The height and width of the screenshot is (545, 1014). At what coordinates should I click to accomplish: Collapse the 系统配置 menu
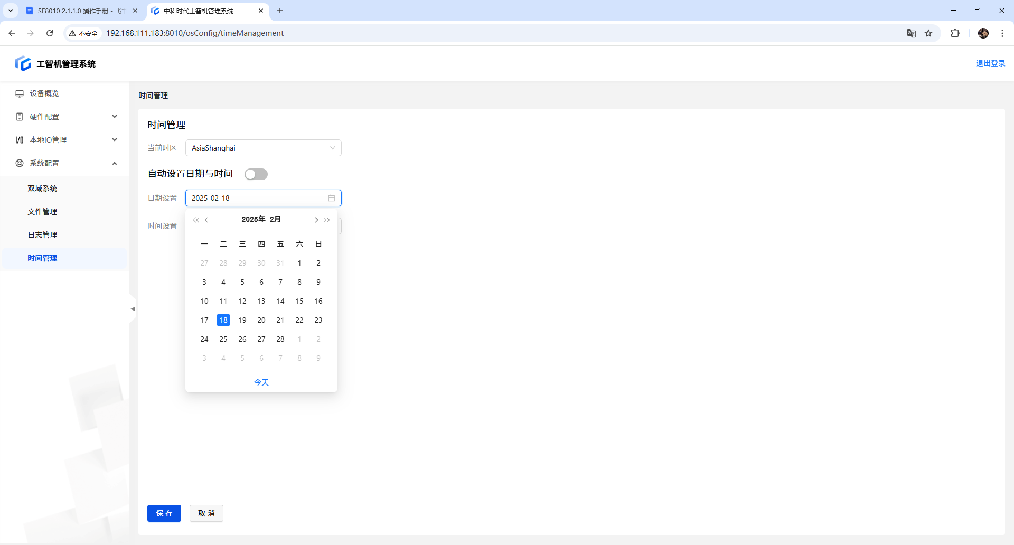point(65,163)
